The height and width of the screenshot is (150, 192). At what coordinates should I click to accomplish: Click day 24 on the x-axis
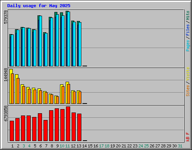[x=141, y=146]
